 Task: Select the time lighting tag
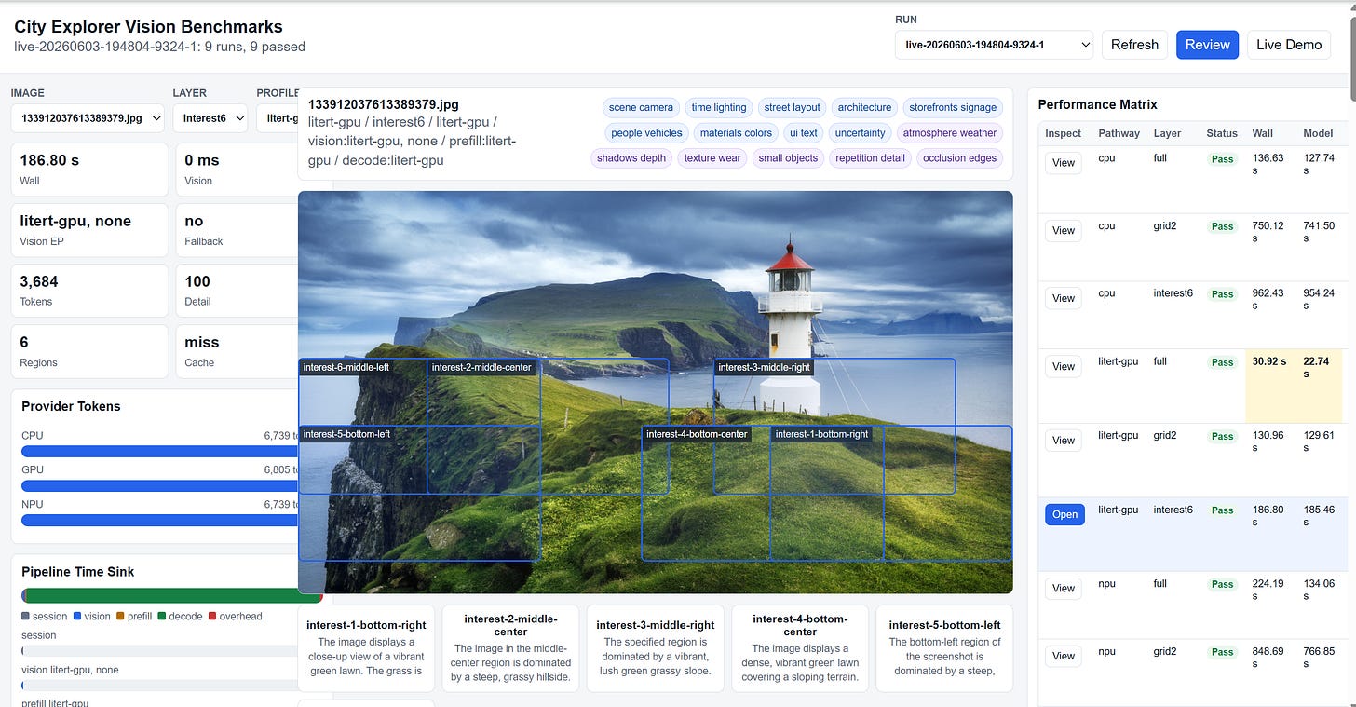pos(719,107)
